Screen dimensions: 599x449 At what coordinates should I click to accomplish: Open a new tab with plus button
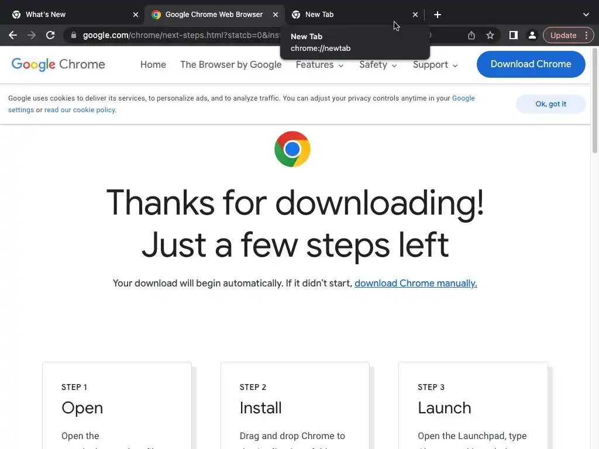pos(438,15)
